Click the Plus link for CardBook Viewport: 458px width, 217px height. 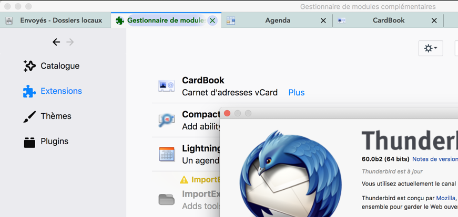[x=296, y=93]
